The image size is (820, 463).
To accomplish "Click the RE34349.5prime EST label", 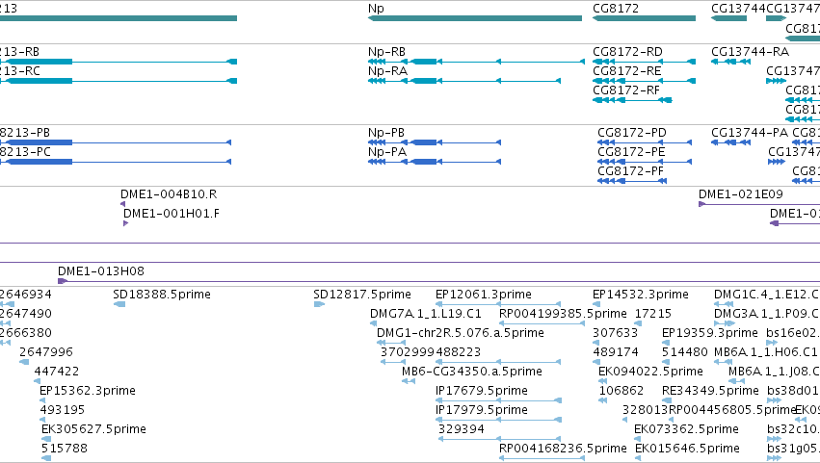I will [710, 391].
